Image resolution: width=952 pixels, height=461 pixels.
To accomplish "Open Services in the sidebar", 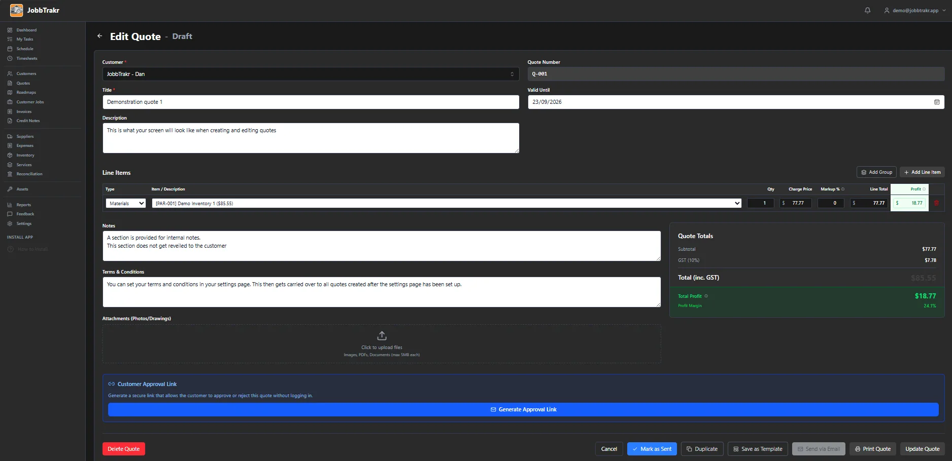I will pos(24,165).
